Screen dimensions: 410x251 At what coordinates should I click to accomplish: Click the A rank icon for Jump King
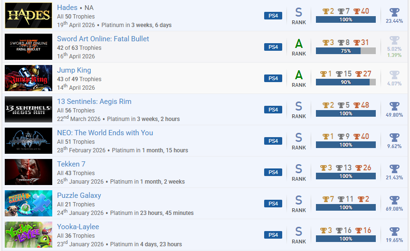299,75
